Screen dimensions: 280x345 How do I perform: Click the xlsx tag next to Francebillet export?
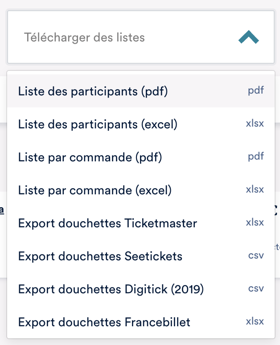255,321
